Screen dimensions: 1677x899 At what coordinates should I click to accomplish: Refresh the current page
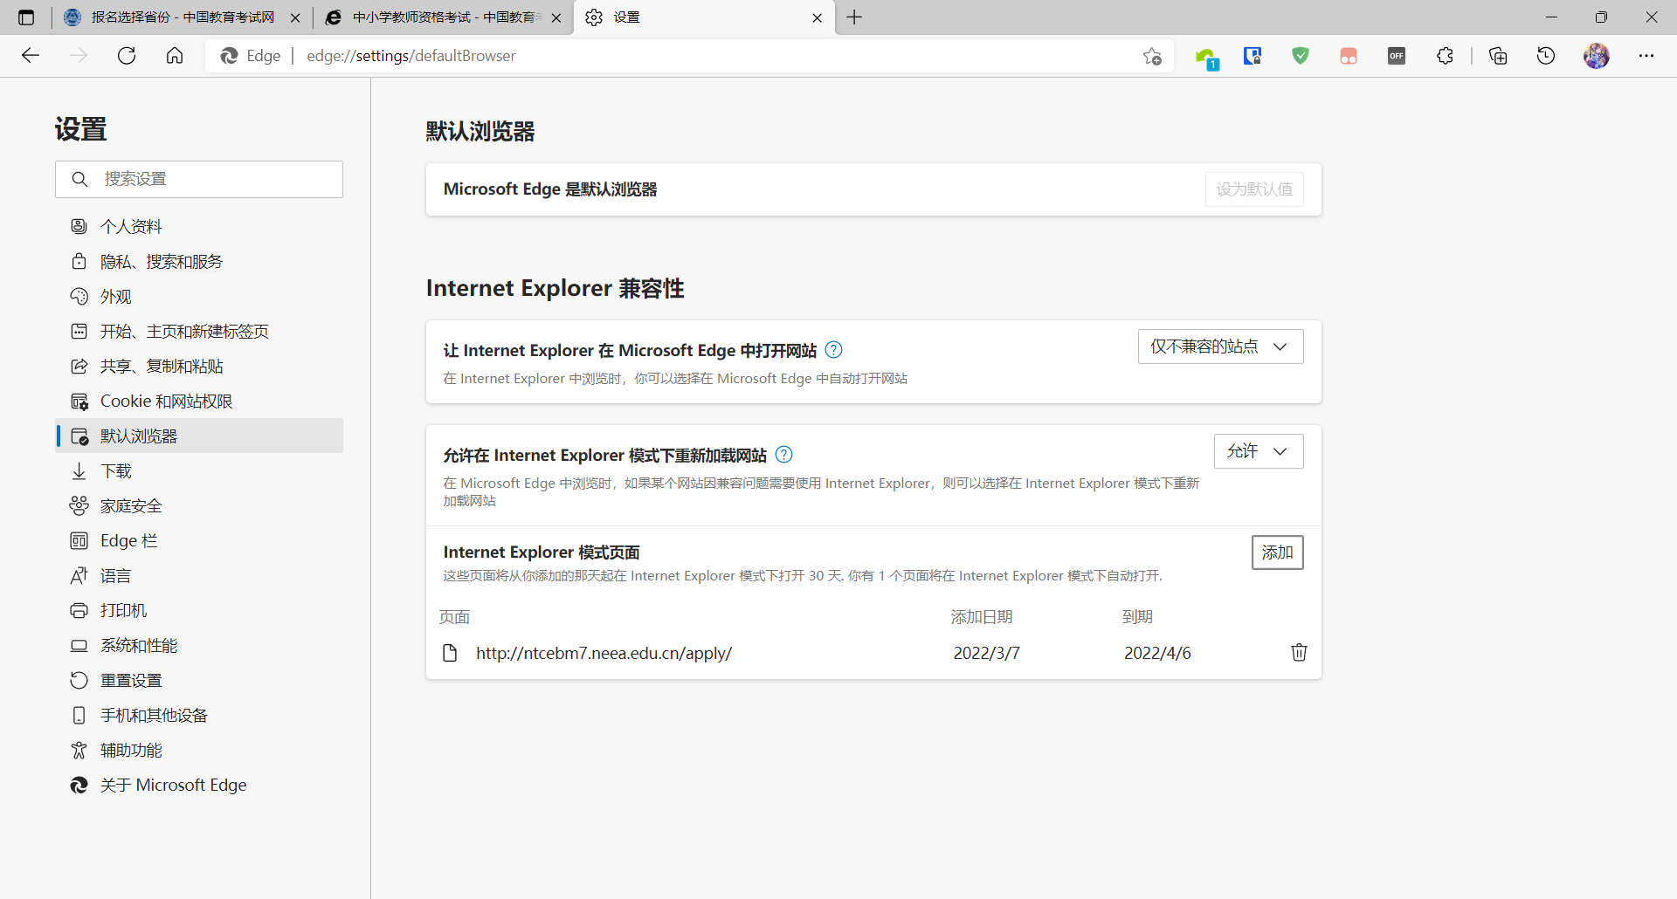pyautogui.click(x=127, y=56)
